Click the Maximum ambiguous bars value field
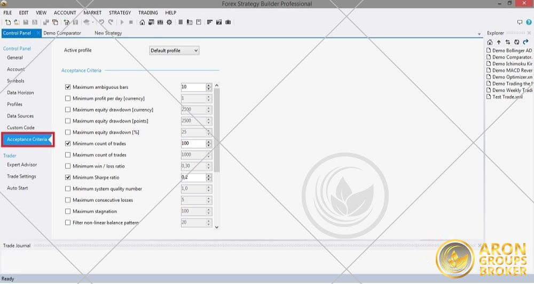Screen dimensions: 534x284 193,87
